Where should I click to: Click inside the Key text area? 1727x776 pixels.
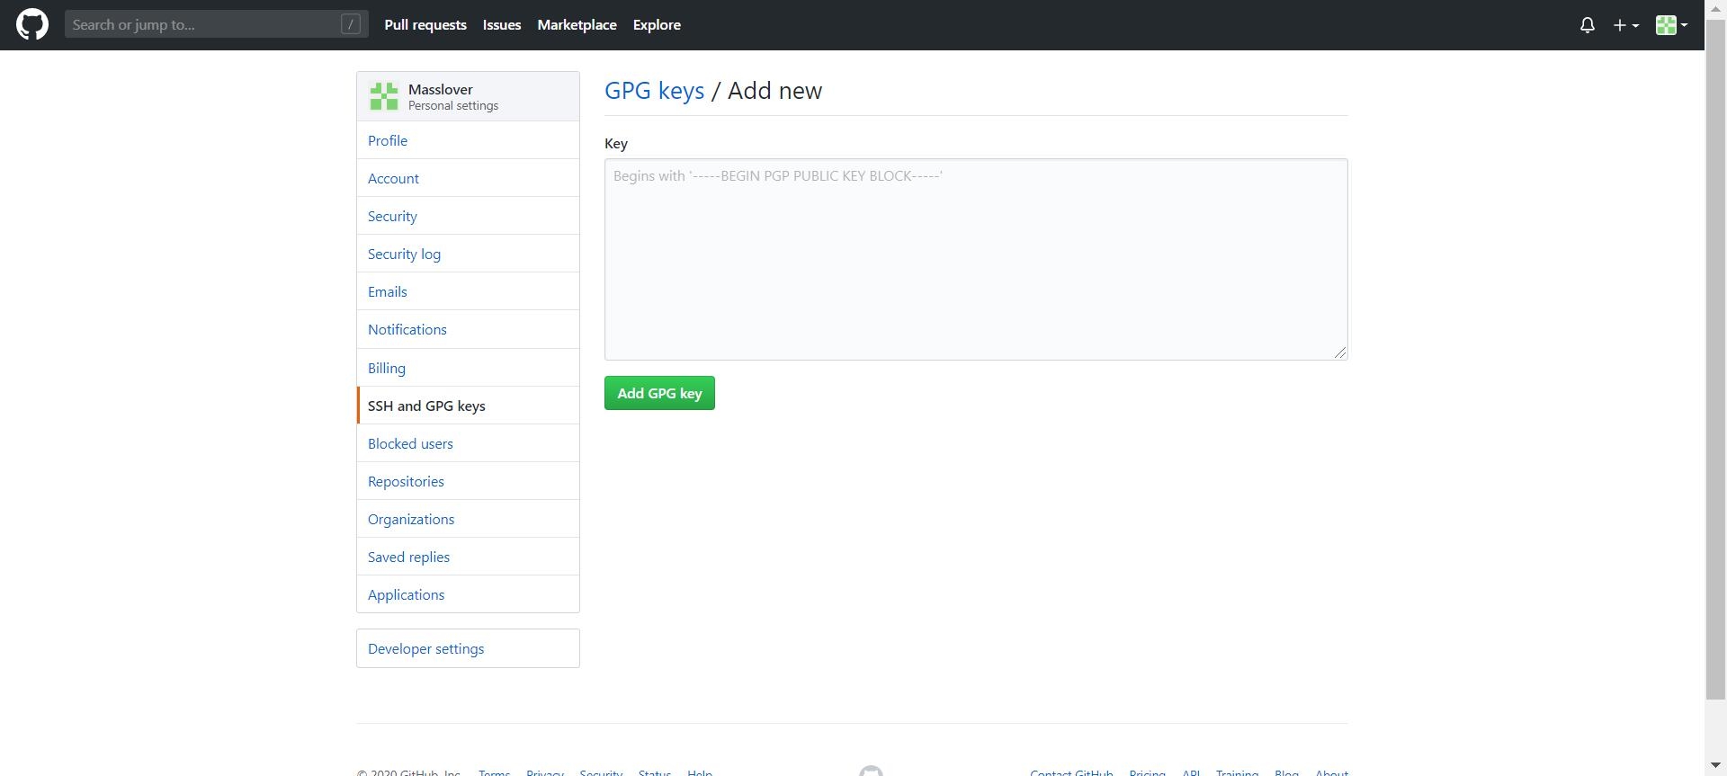tap(976, 259)
